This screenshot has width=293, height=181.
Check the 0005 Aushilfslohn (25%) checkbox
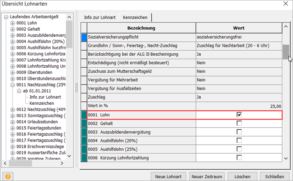(239, 149)
